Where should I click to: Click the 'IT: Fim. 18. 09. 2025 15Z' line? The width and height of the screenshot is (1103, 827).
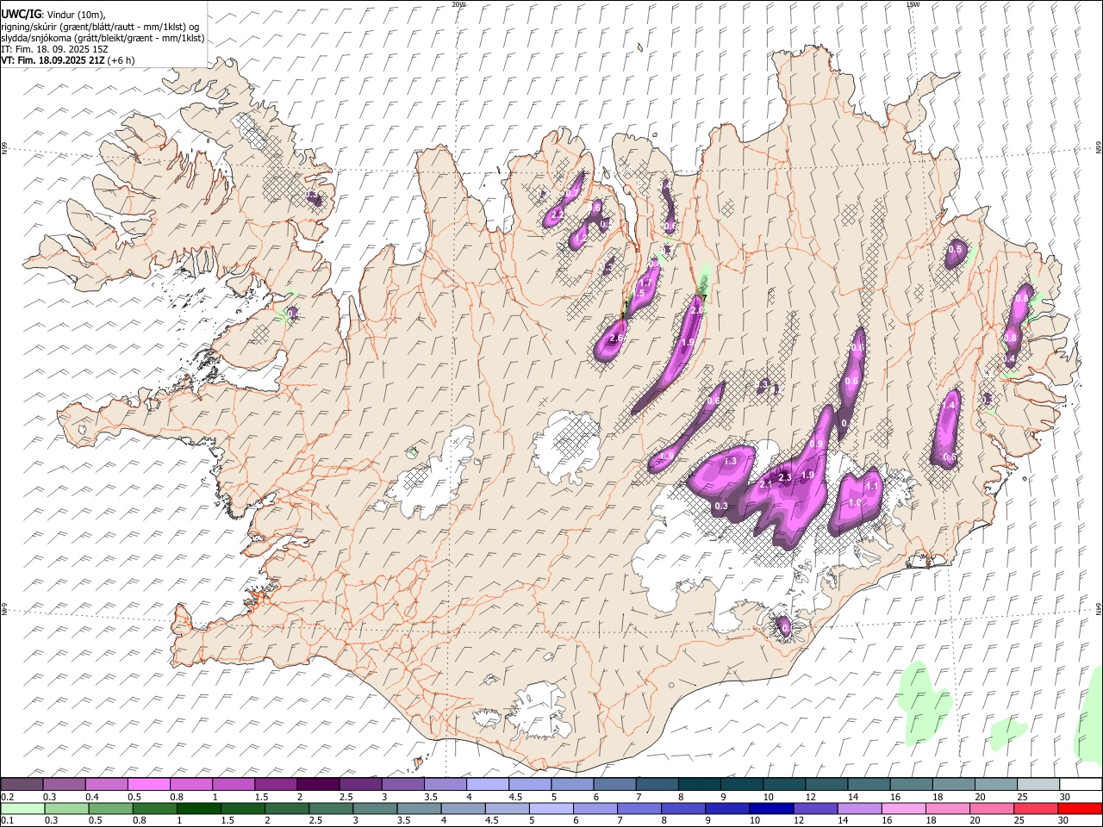54,49
